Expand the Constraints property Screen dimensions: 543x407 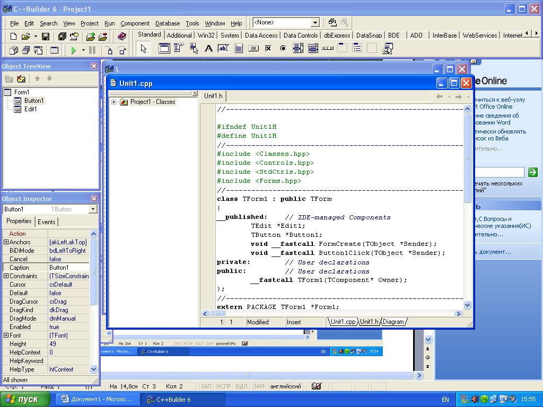coord(6,276)
